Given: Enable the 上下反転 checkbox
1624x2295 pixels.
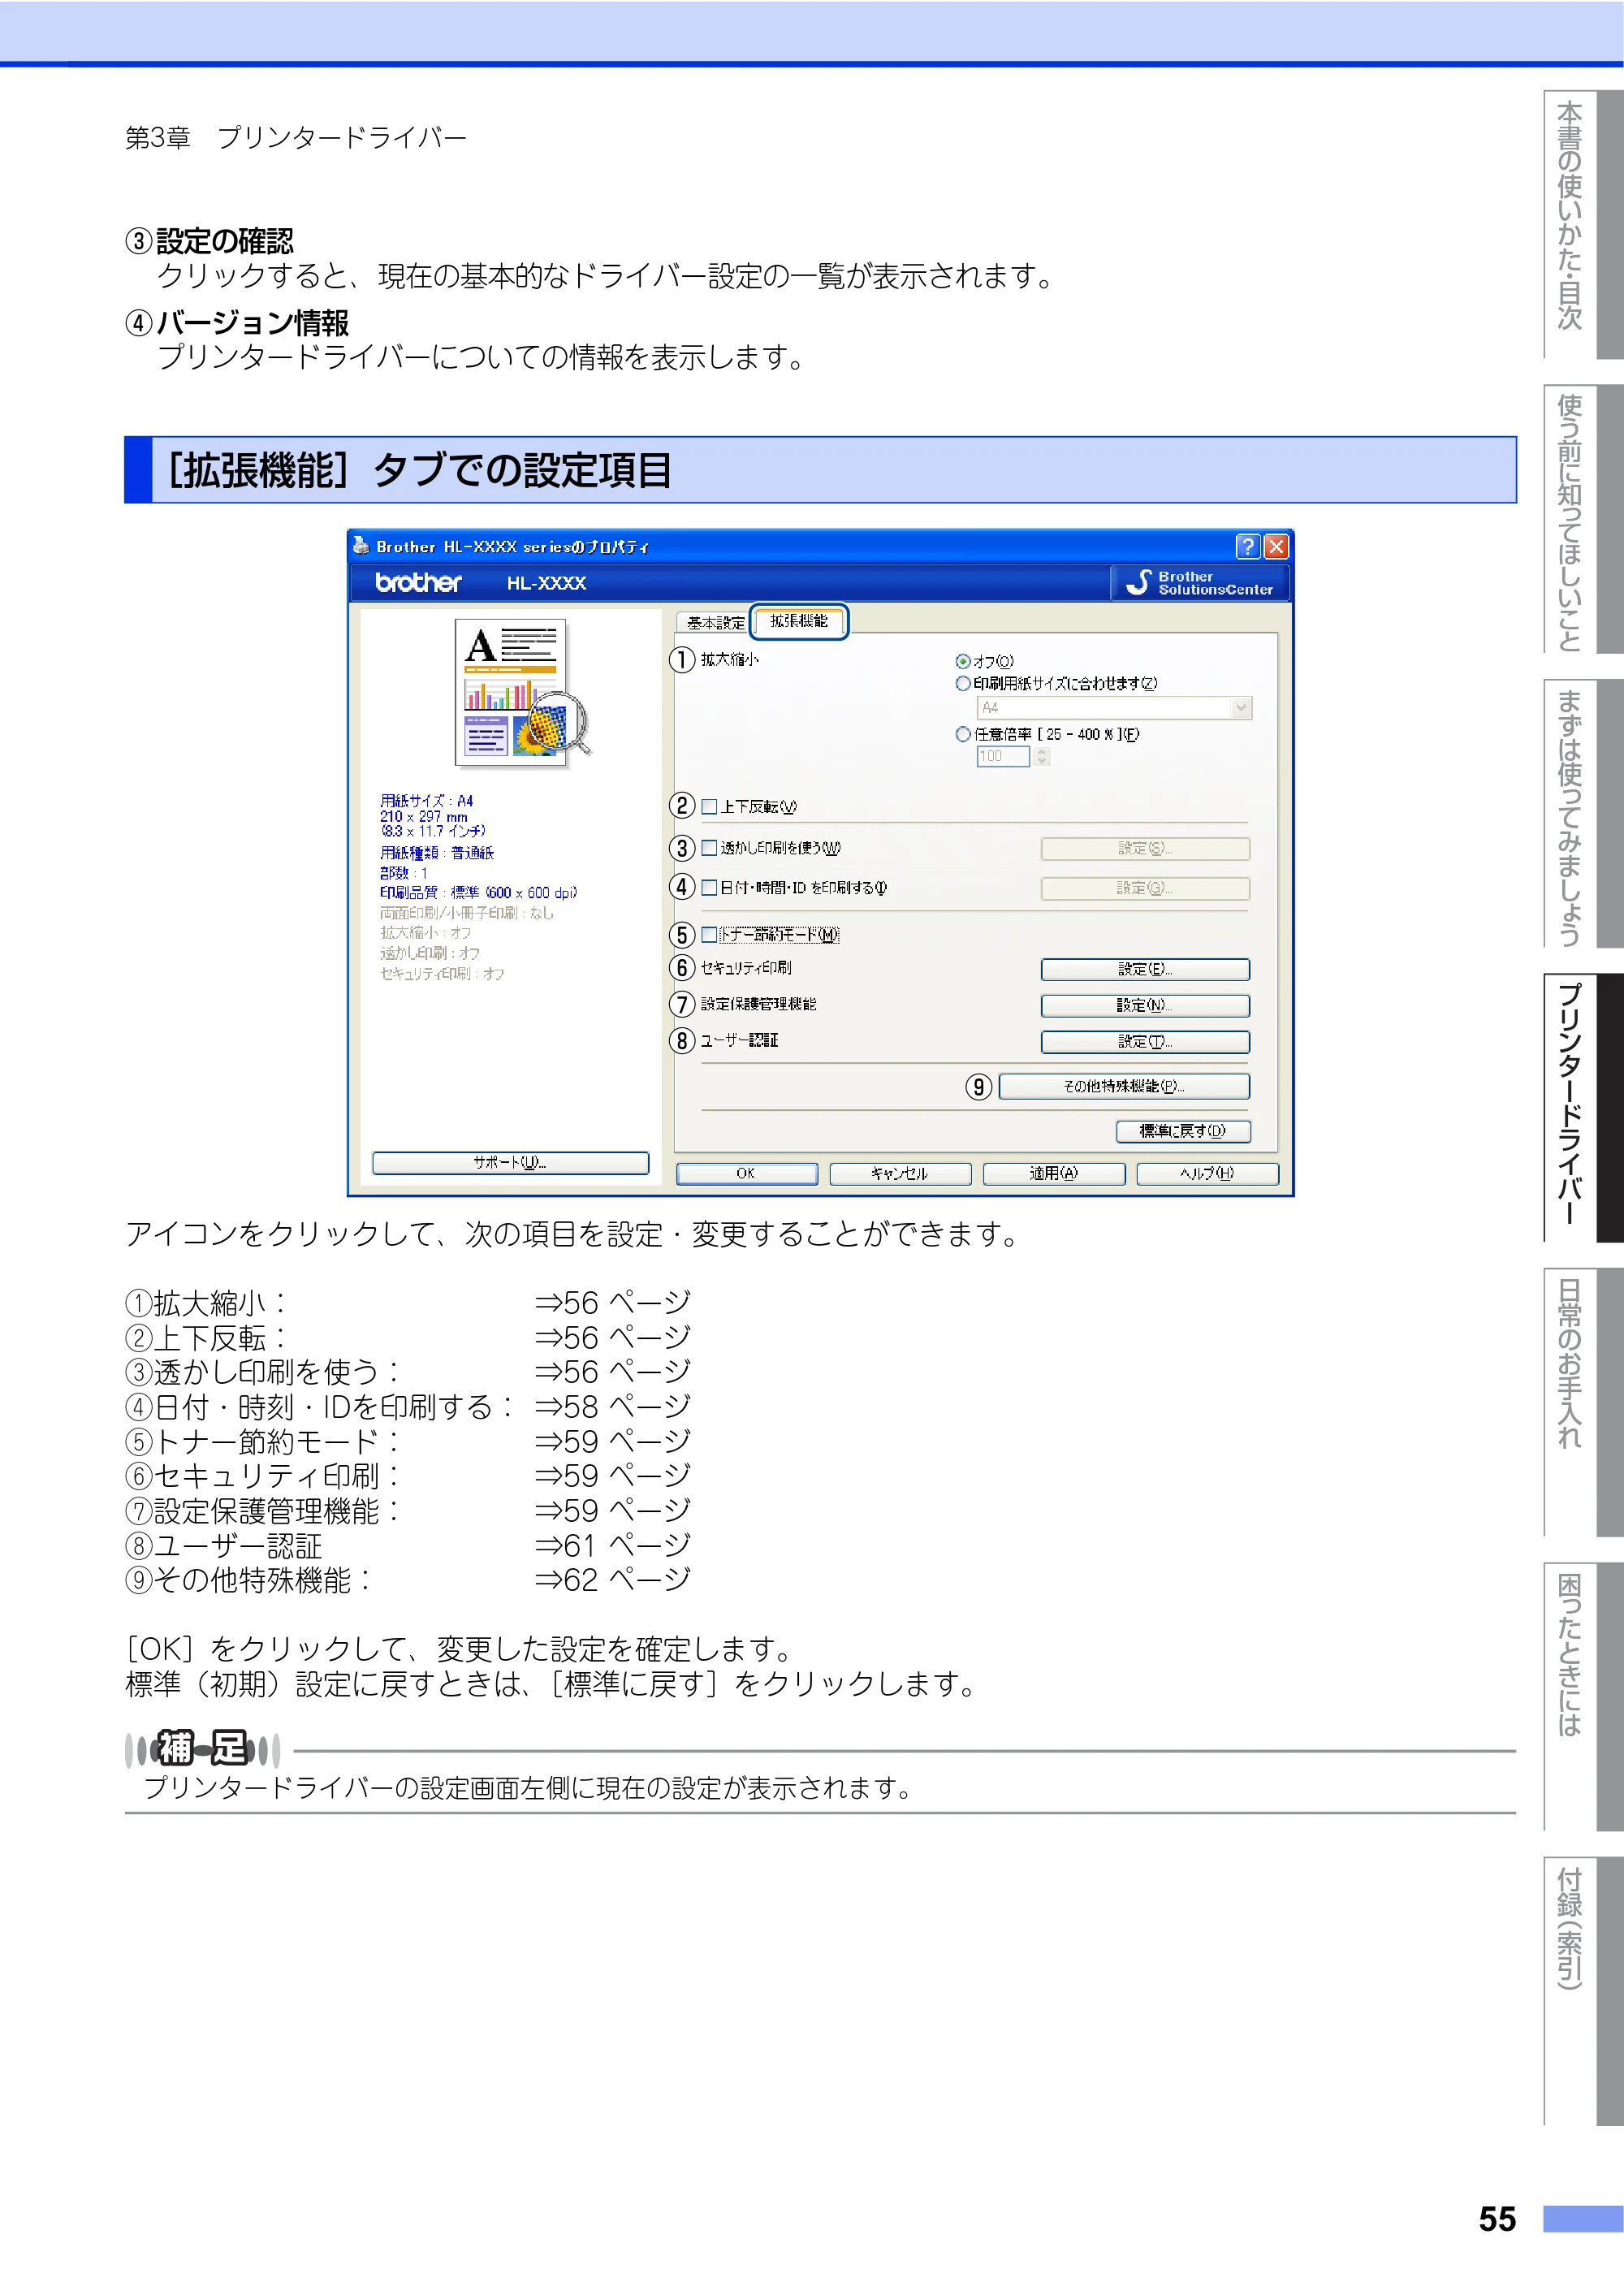Looking at the screenshot, I should [x=709, y=806].
